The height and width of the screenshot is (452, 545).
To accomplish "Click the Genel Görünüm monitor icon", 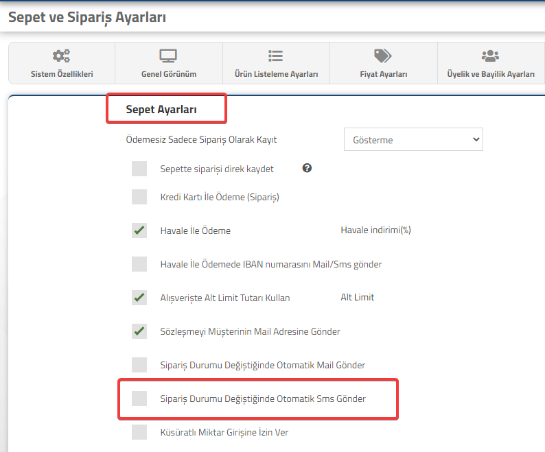I will tap(168, 56).
